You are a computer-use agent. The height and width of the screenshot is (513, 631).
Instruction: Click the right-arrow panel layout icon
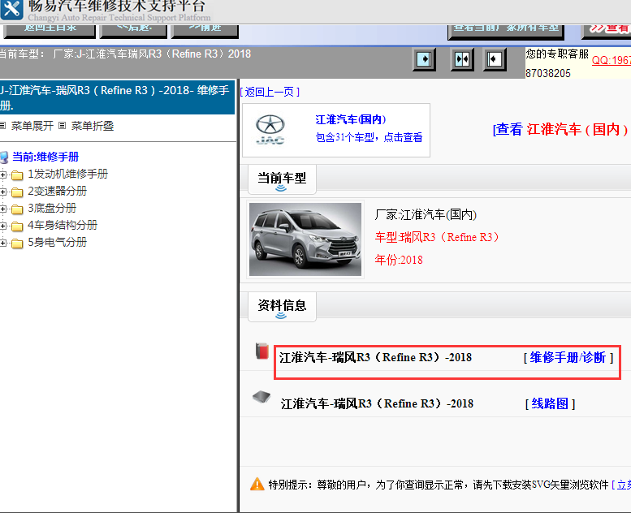pyautogui.click(x=424, y=59)
